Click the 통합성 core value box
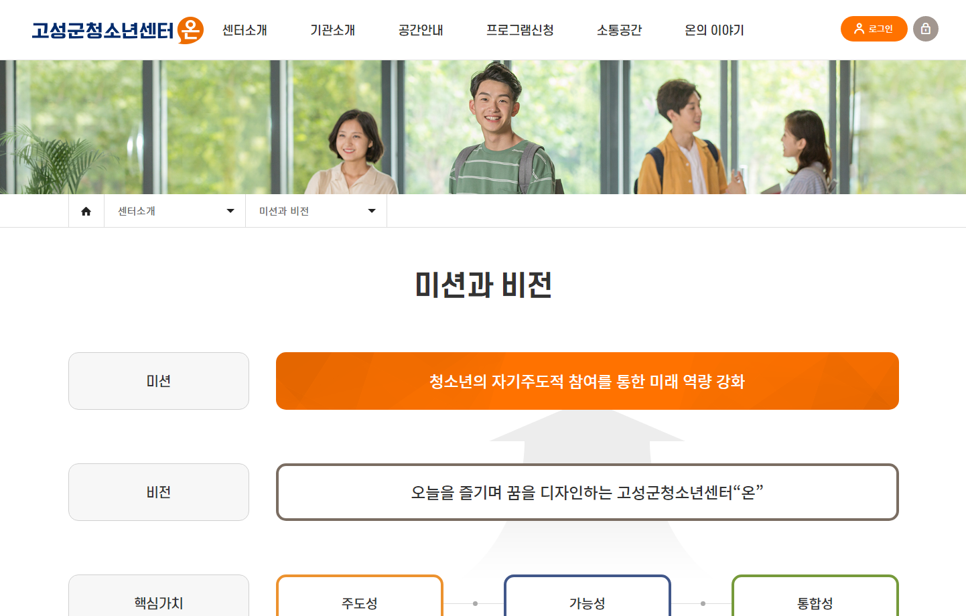The width and height of the screenshot is (966, 616). pos(815,596)
